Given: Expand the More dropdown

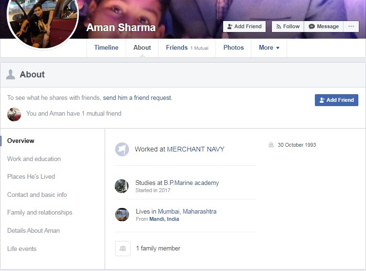Looking at the screenshot, I should tap(269, 48).
